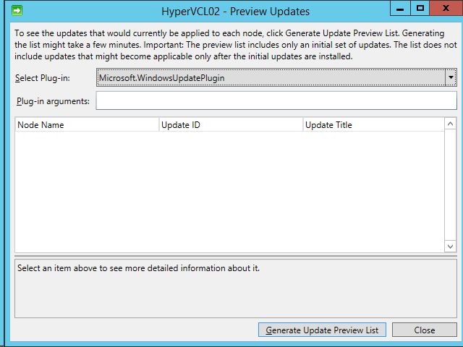Click the Select Plug-in dropdown arrow

pos(451,77)
